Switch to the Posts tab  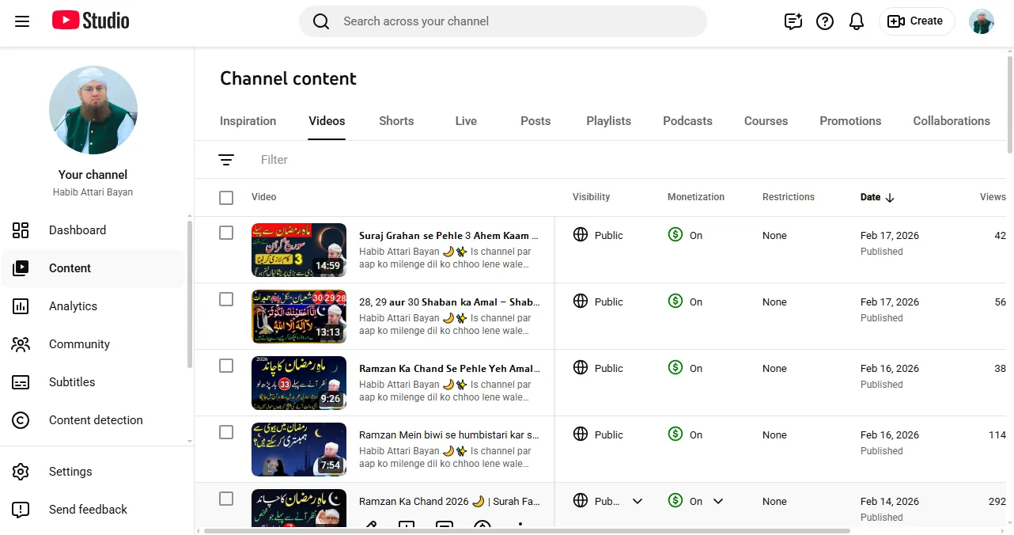point(535,121)
